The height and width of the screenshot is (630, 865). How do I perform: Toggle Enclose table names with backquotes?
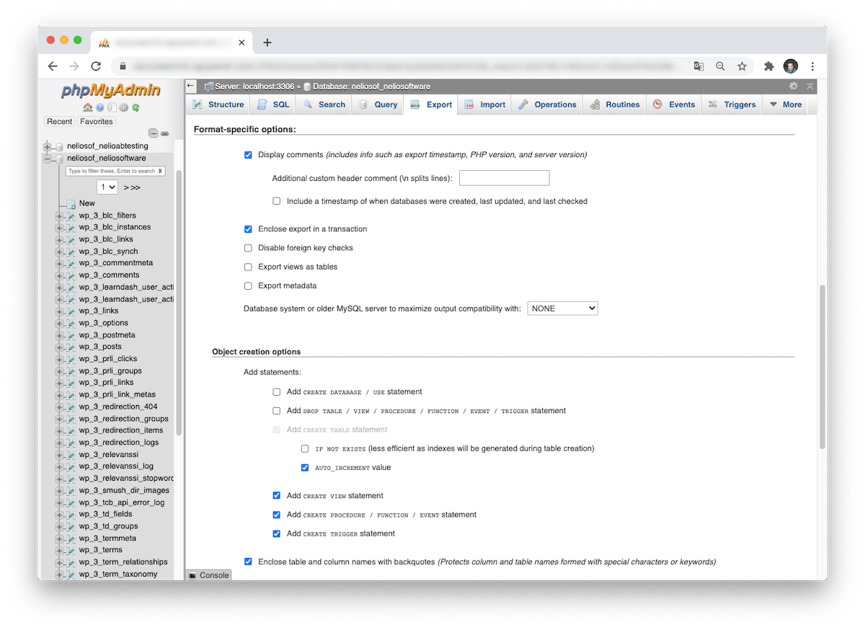tap(248, 562)
